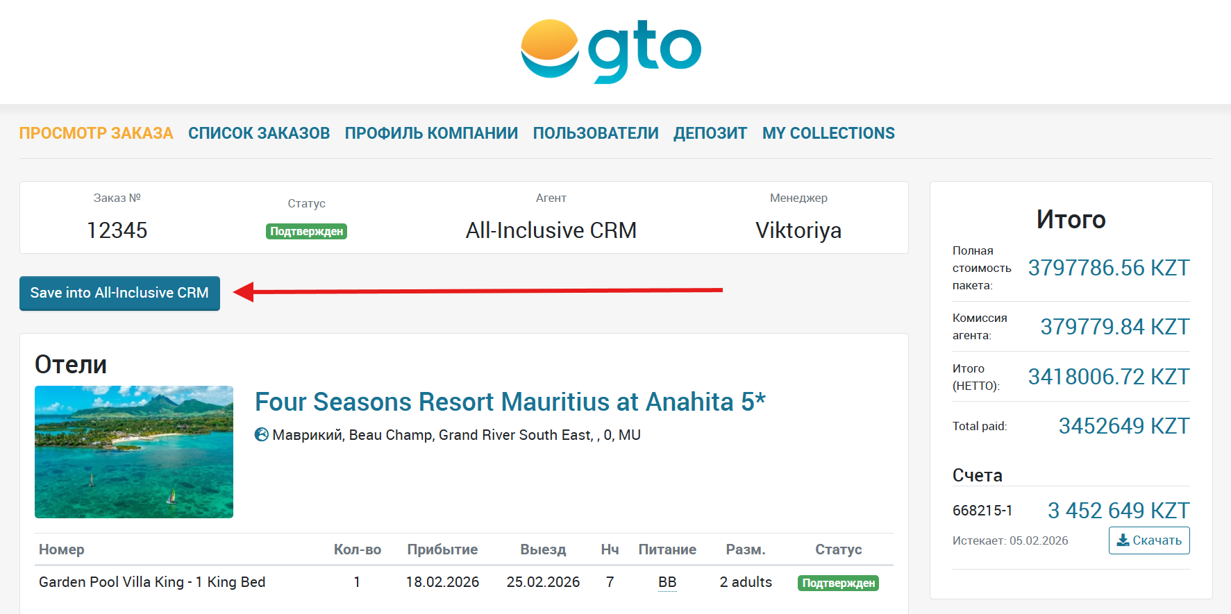
Task: Click the hotel photo thumbnail
Action: point(134,452)
